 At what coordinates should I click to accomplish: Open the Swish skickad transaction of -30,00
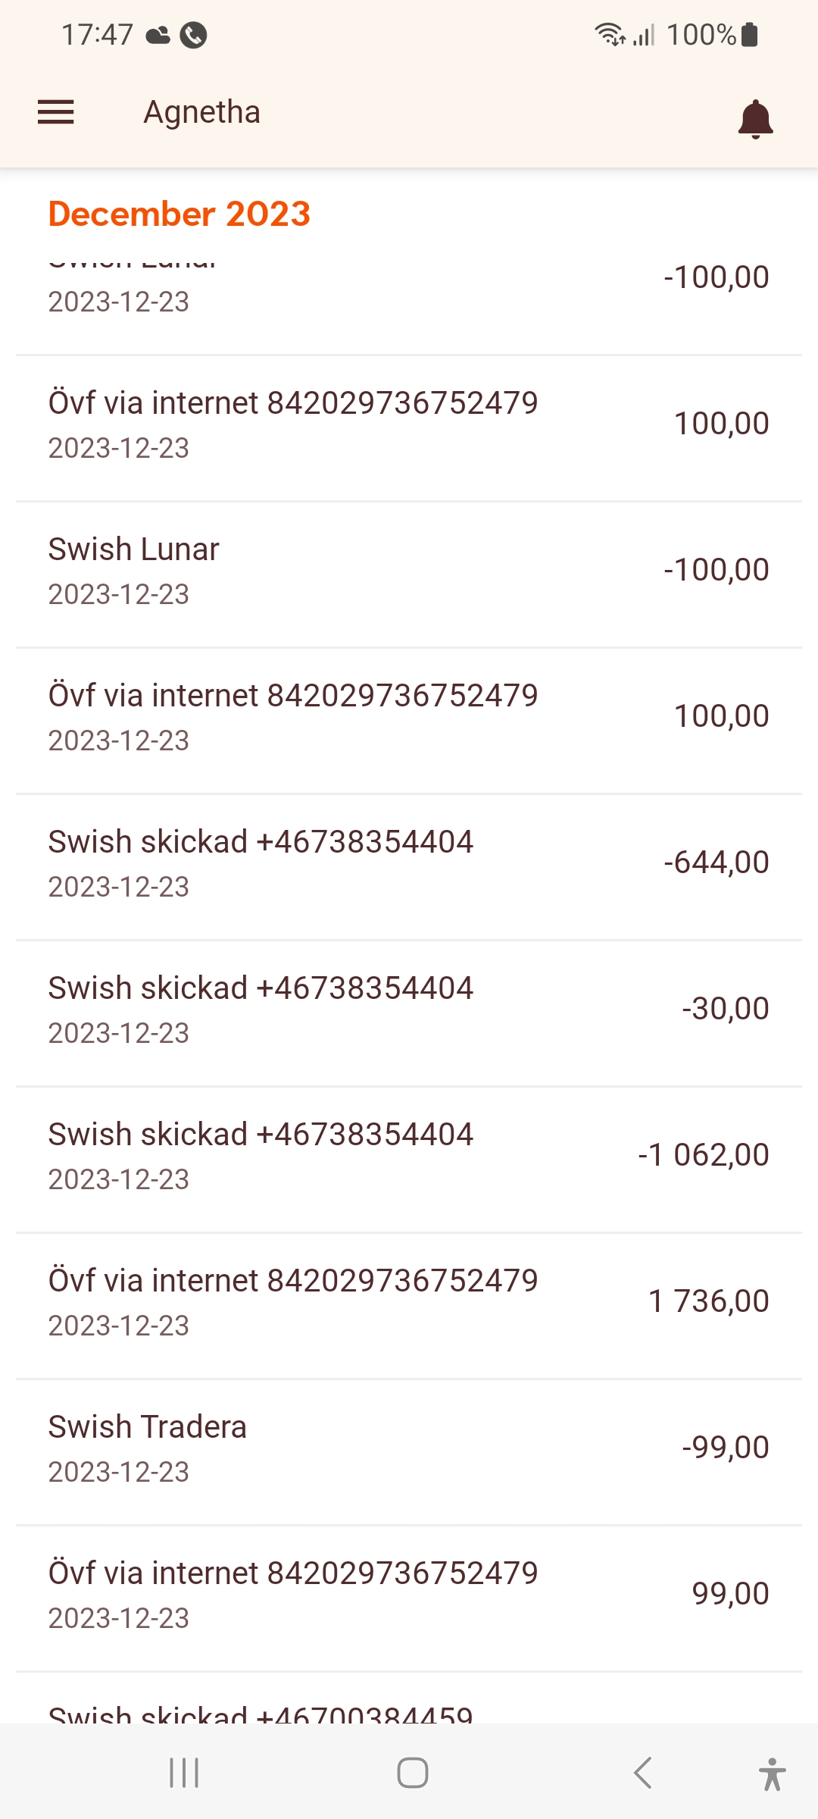click(409, 1009)
